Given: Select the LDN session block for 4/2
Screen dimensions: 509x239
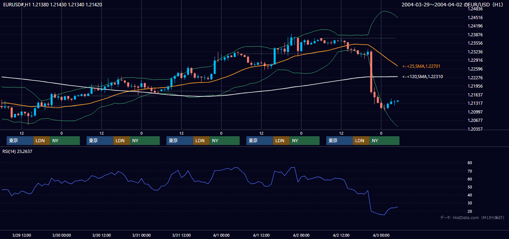Looking at the screenshot, I should point(361,141).
